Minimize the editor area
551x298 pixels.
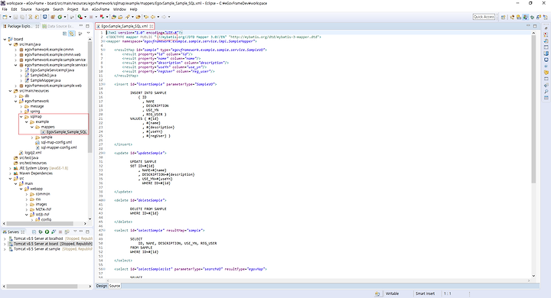point(528,26)
